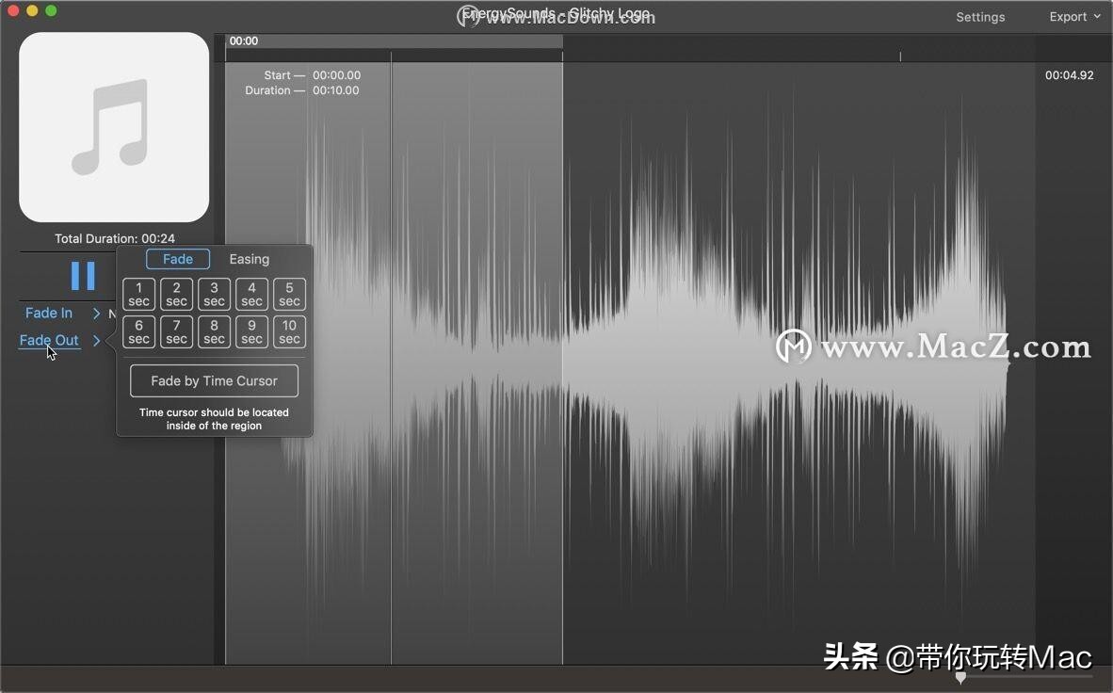Click the 00:00 mark on the timeline ruler
Image resolution: width=1113 pixels, height=693 pixels.
tap(242, 40)
